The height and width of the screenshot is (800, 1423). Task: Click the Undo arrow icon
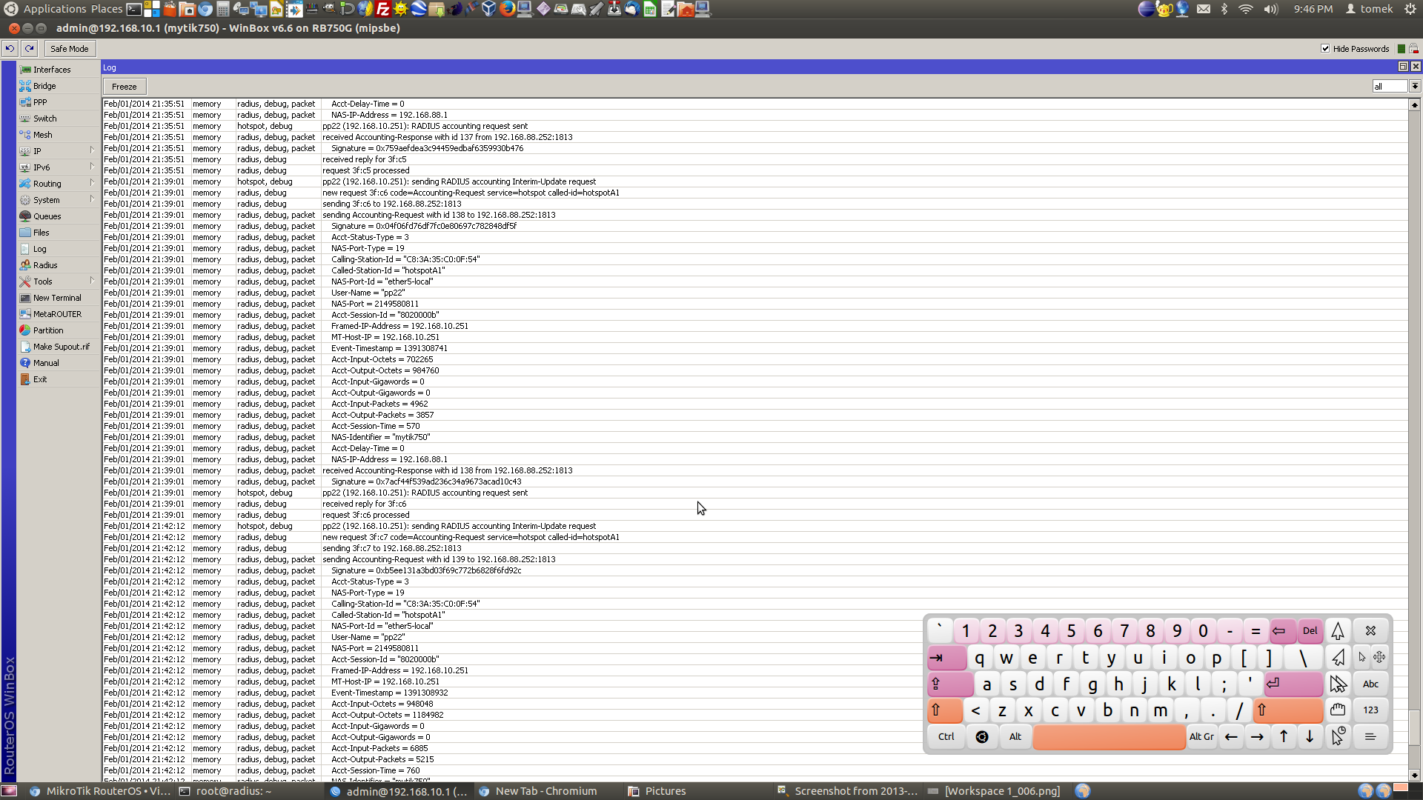(10, 49)
